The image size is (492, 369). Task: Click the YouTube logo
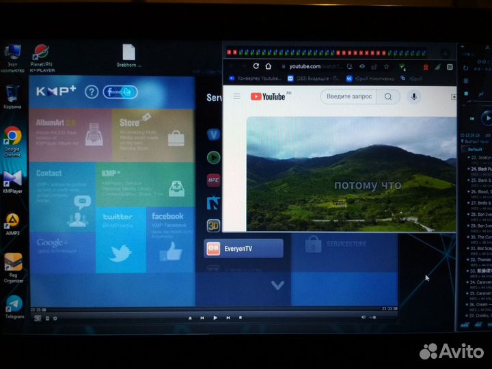[268, 96]
